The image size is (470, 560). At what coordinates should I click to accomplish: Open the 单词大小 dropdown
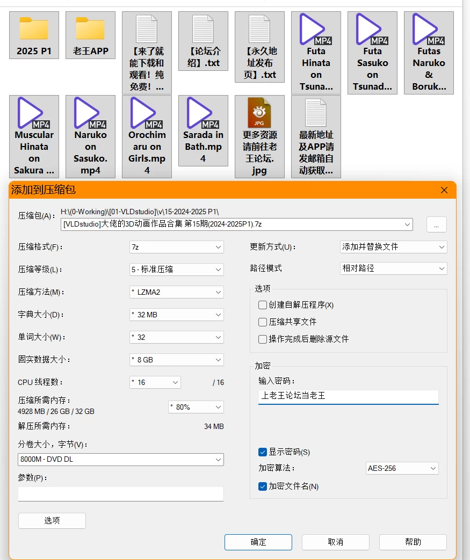(177, 337)
